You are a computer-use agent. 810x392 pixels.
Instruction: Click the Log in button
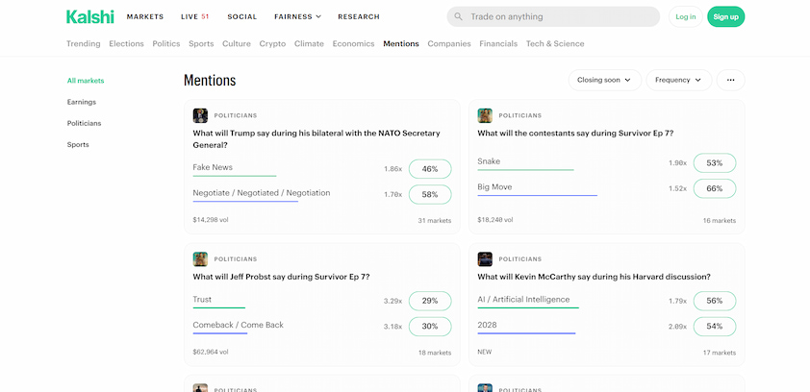pyautogui.click(x=685, y=16)
